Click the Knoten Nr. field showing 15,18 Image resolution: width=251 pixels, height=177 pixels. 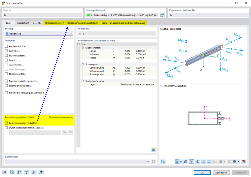coord(117,34)
